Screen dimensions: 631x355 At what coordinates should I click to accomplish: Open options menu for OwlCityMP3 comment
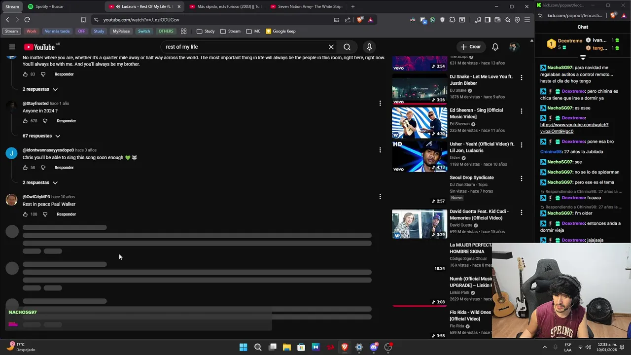point(380,197)
